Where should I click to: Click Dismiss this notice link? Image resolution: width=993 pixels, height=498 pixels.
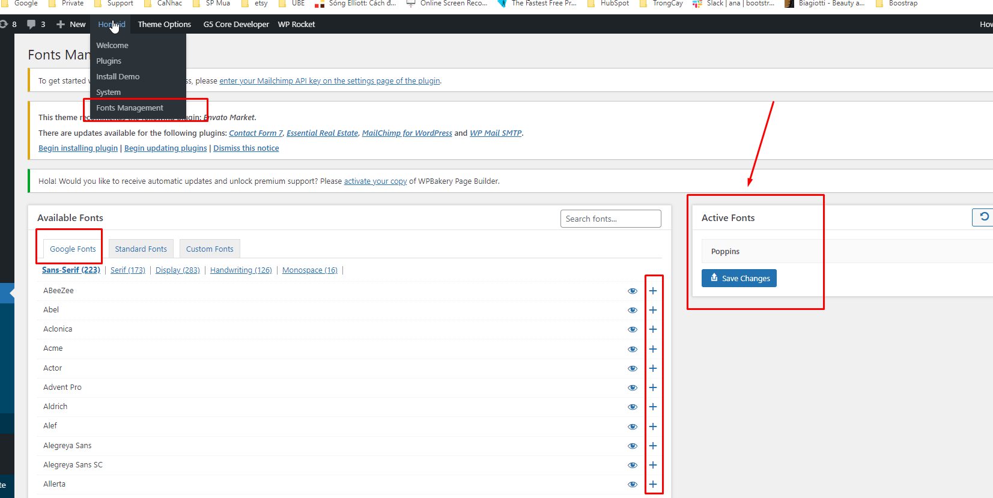pyautogui.click(x=246, y=148)
